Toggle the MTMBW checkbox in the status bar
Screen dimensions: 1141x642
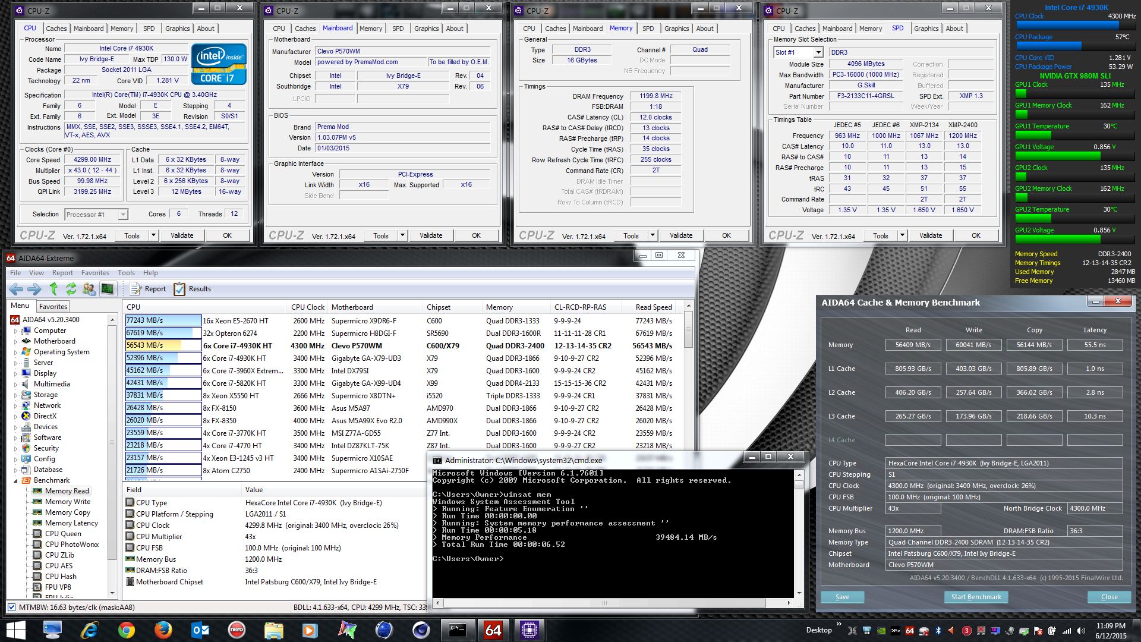11,608
